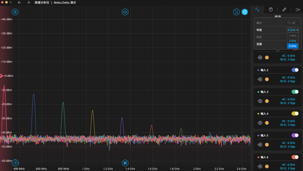Screen dimensions: 303x171
Task: Click the Input 3 channel label
Action: (264, 92)
